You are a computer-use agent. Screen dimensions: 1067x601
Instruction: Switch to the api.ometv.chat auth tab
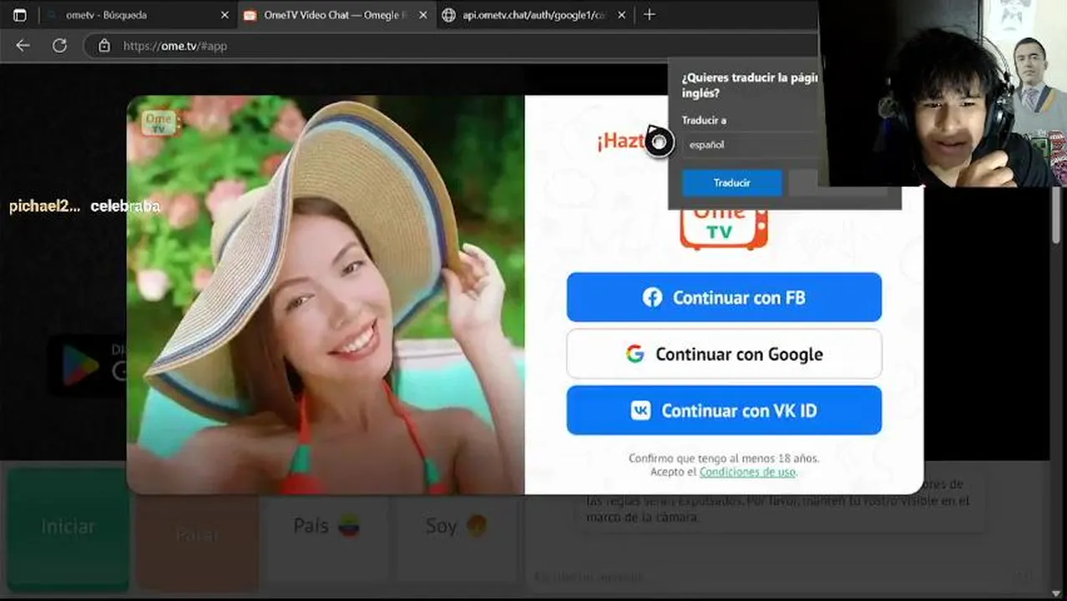536,15
